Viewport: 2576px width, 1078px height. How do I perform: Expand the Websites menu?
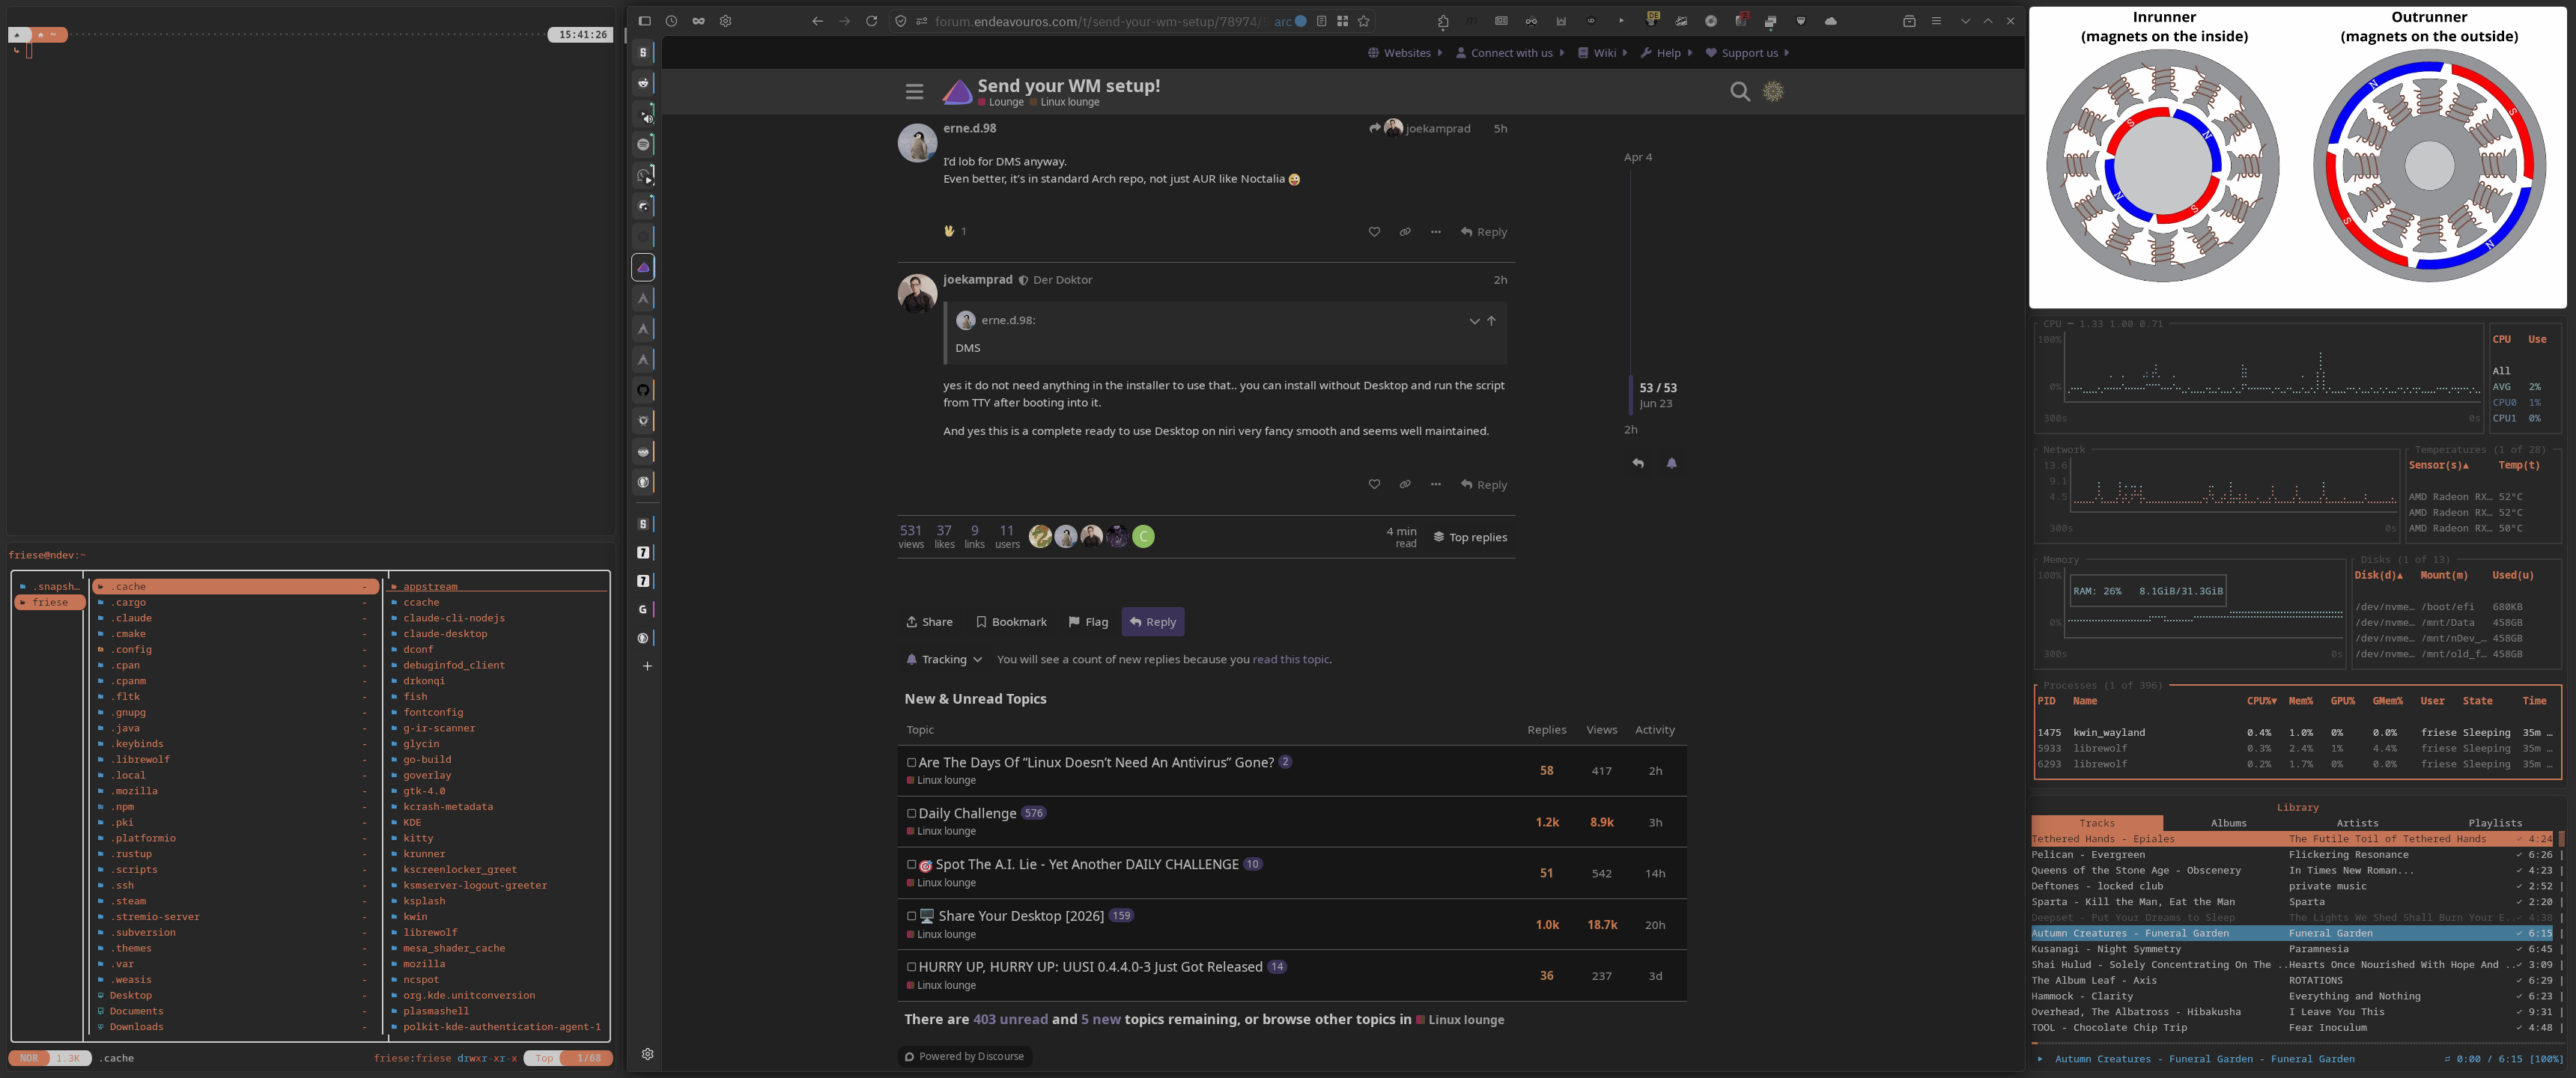point(1405,53)
